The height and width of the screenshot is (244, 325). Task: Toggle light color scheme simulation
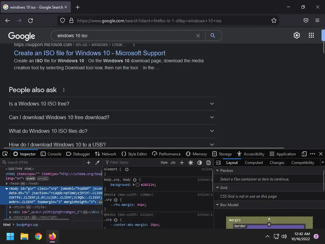click(x=191, y=163)
